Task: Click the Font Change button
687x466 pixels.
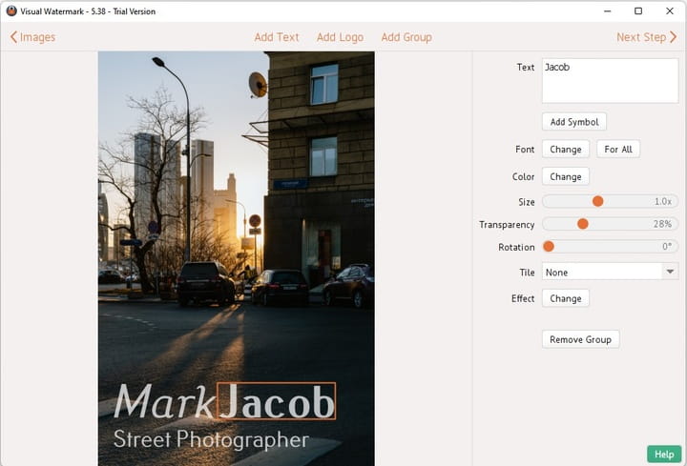Action: pyautogui.click(x=565, y=150)
